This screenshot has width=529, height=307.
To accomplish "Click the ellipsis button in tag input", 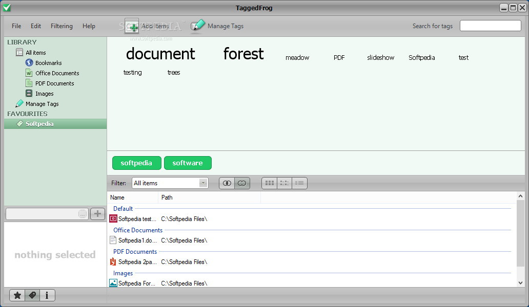I will [83, 214].
